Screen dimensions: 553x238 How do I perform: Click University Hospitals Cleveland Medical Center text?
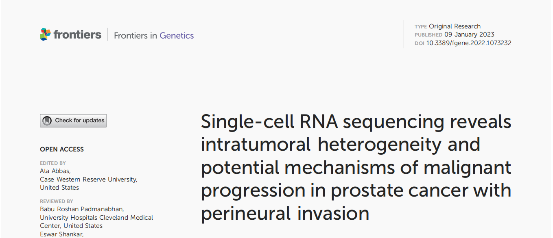pos(96,221)
